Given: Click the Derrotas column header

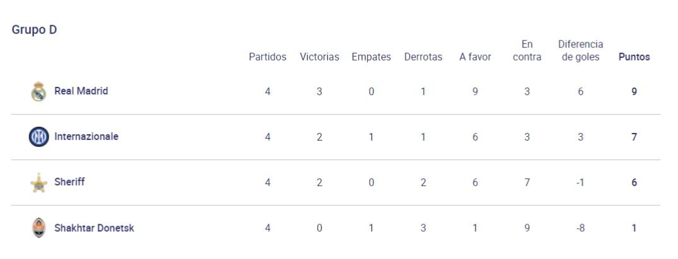Looking at the screenshot, I should 423,57.
